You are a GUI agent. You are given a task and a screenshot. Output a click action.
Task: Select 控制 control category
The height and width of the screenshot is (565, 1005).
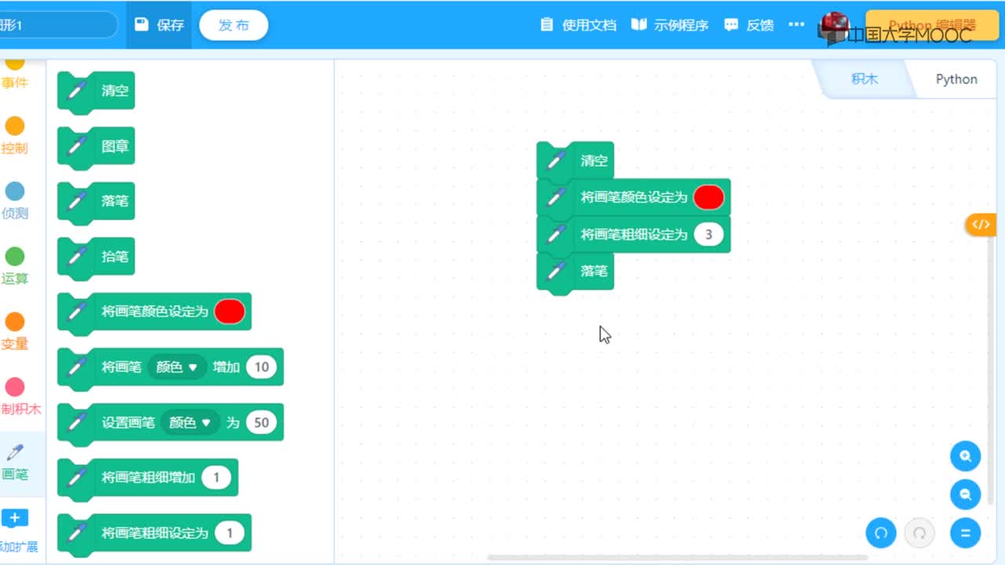(15, 136)
